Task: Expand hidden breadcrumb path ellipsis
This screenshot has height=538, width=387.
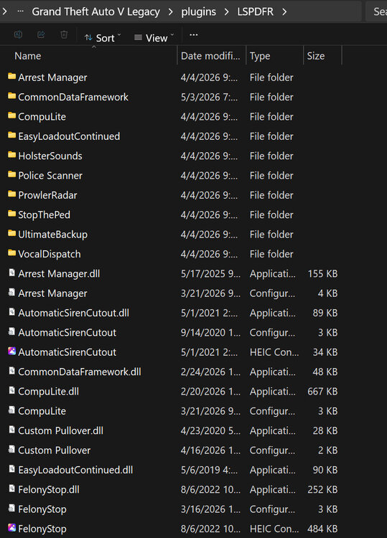Action: click(21, 11)
